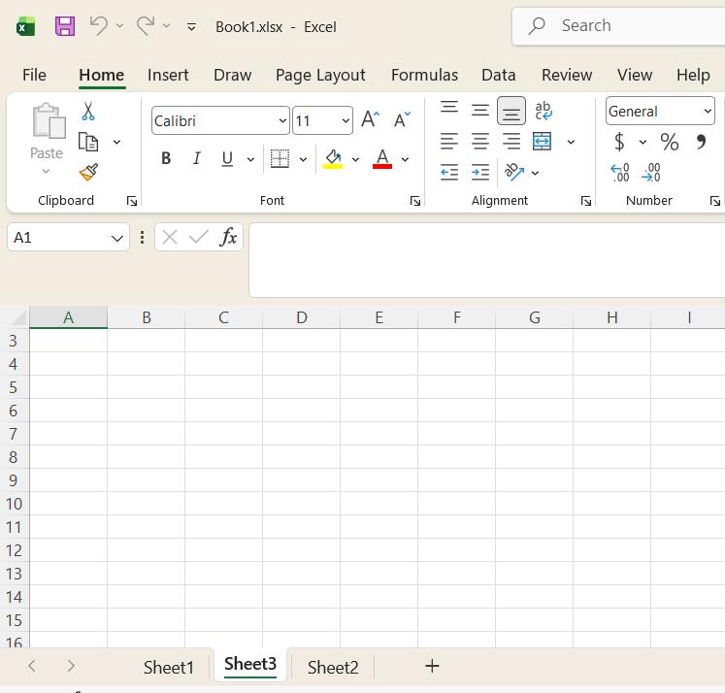This screenshot has height=693, width=725.
Task: Decrease font size with small A icon
Action: click(x=402, y=119)
